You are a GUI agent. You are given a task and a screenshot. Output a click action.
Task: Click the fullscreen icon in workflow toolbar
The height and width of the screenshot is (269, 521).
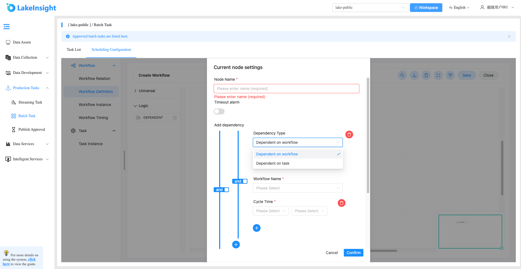click(438, 75)
